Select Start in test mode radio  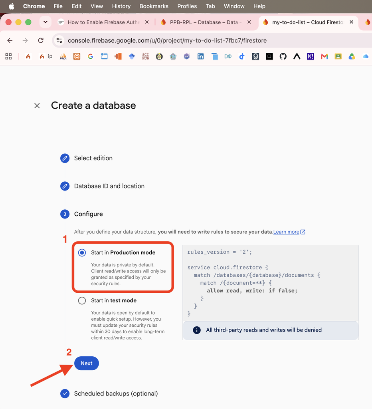tap(82, 300)
